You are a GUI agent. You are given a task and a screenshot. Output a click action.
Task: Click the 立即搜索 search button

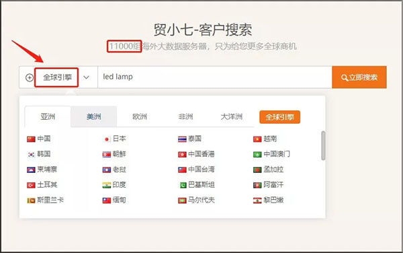coord(359,77)
